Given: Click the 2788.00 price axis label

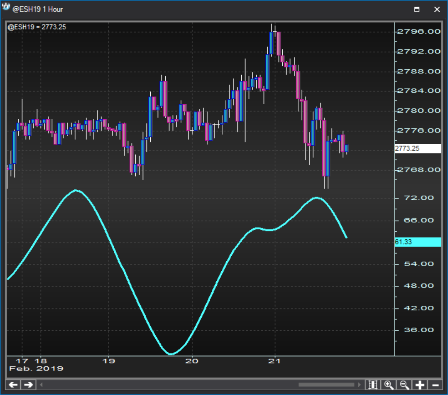Looking at the screenshot, I should click(x=419, y=71).
